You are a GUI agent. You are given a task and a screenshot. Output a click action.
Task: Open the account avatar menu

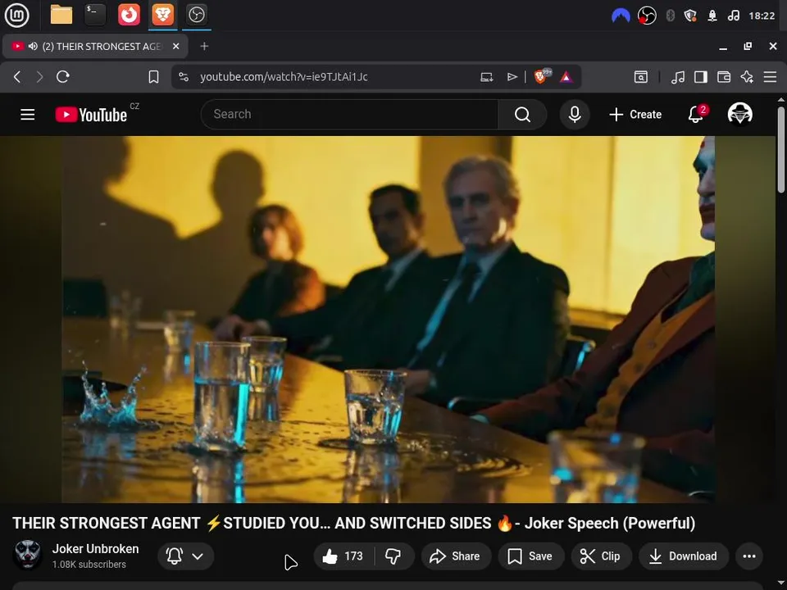[739, 114]
